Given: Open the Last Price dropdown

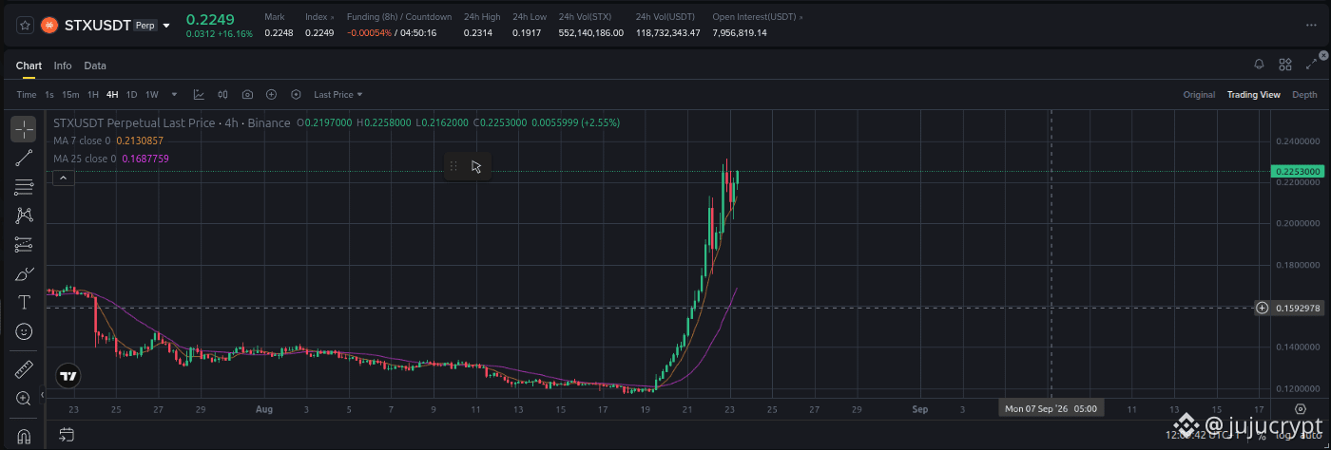Looking at the screenshot, I should (338, 95).
